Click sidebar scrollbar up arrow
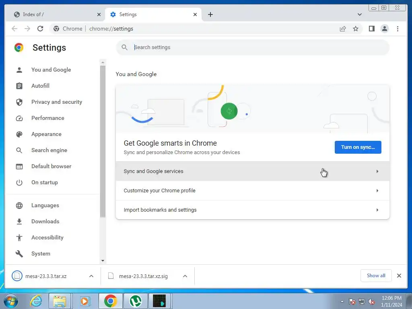The width and height of the screenshot is (412, 309). (x=103, y=62)
